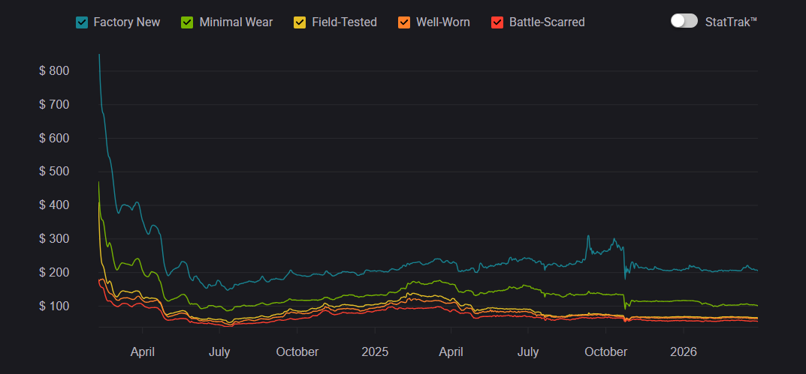Uncheck the Factory New checkbox
Screen dimensions: 806x374
click(82, 22)
